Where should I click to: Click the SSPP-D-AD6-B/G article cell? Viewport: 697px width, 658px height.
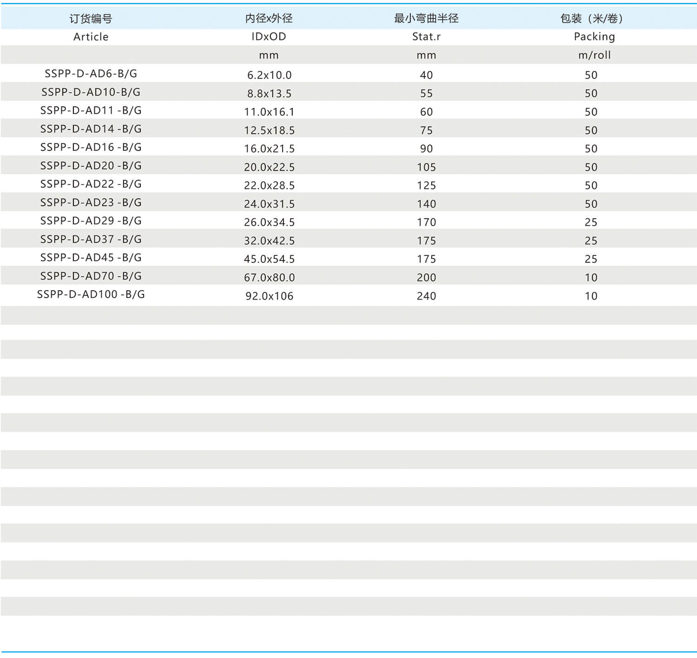click(91, 73)
